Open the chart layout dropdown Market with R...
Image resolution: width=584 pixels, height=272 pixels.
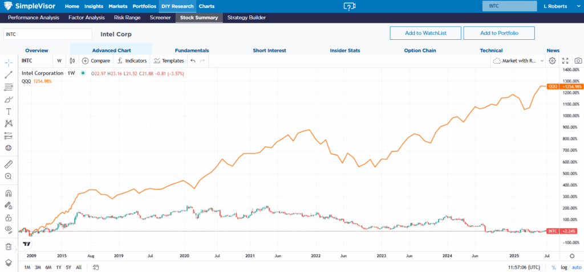(x=518, y=60)
